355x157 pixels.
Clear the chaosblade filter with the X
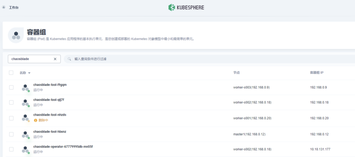pyautogui.click(x=55, y=59)
